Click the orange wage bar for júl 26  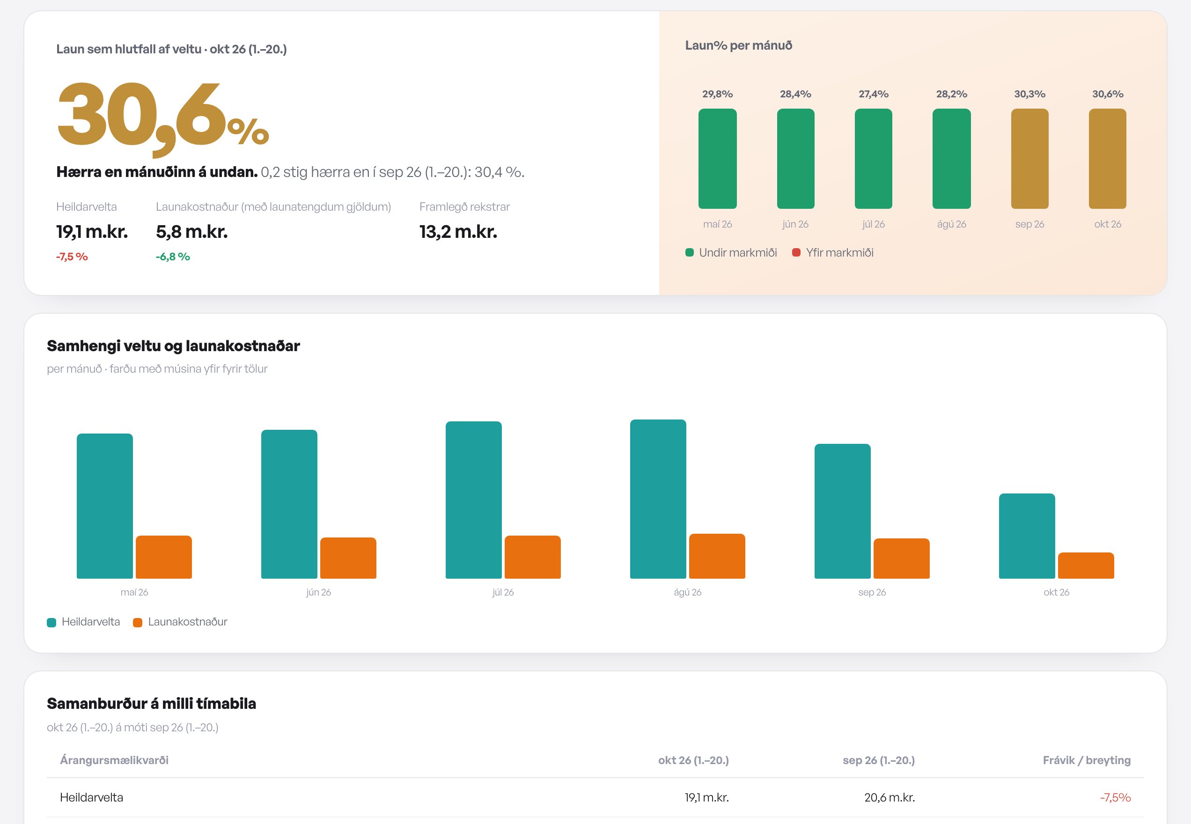pos(532,557)
